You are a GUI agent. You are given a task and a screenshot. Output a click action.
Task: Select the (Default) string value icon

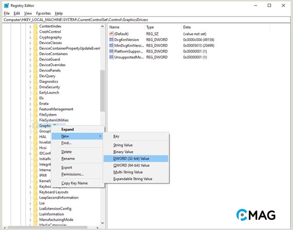pos(111,34)
